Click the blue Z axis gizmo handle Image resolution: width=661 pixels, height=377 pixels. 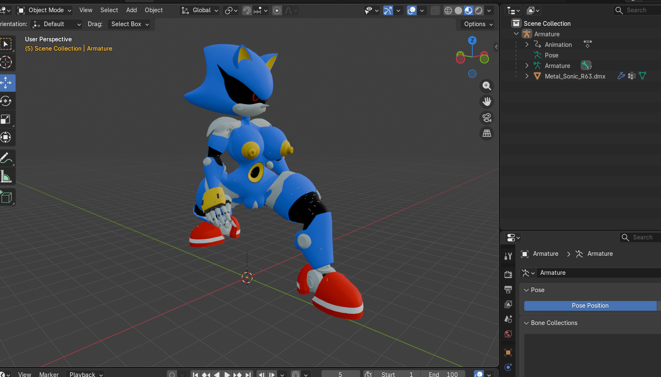point(472,40)
